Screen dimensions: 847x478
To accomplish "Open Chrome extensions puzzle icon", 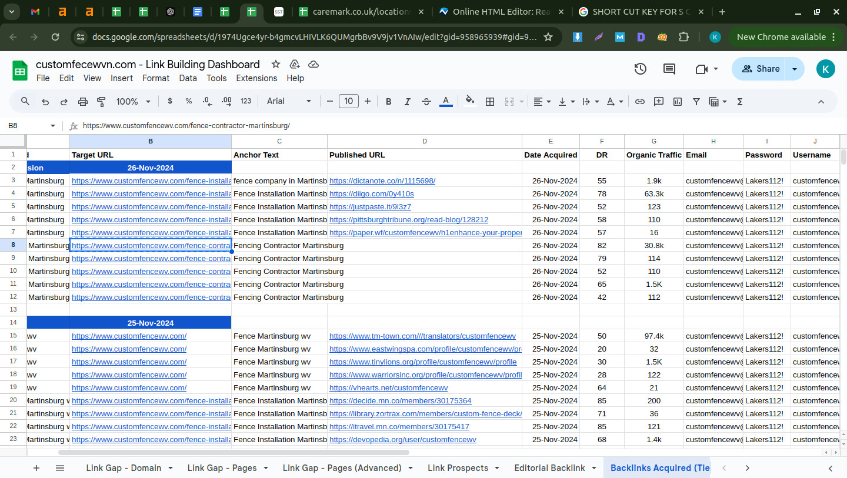I will (683, 37).
